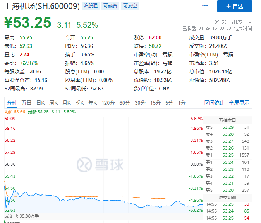Switch to the 年K chart tab

click(93, 103)
